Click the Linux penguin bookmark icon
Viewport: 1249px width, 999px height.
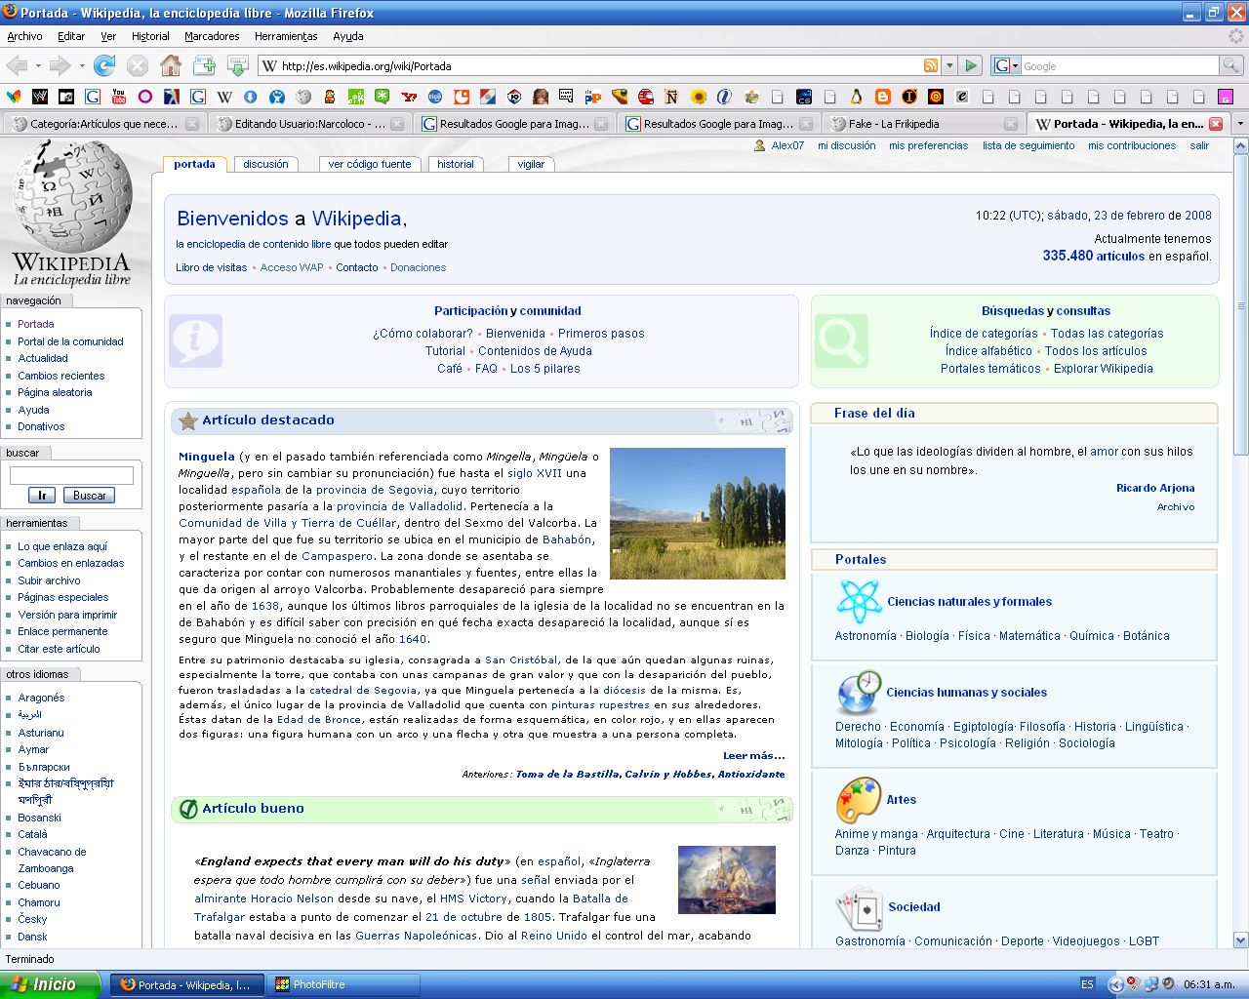(856, 97)
